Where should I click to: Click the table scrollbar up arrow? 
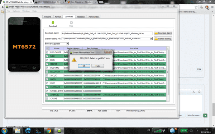(168, 48)
